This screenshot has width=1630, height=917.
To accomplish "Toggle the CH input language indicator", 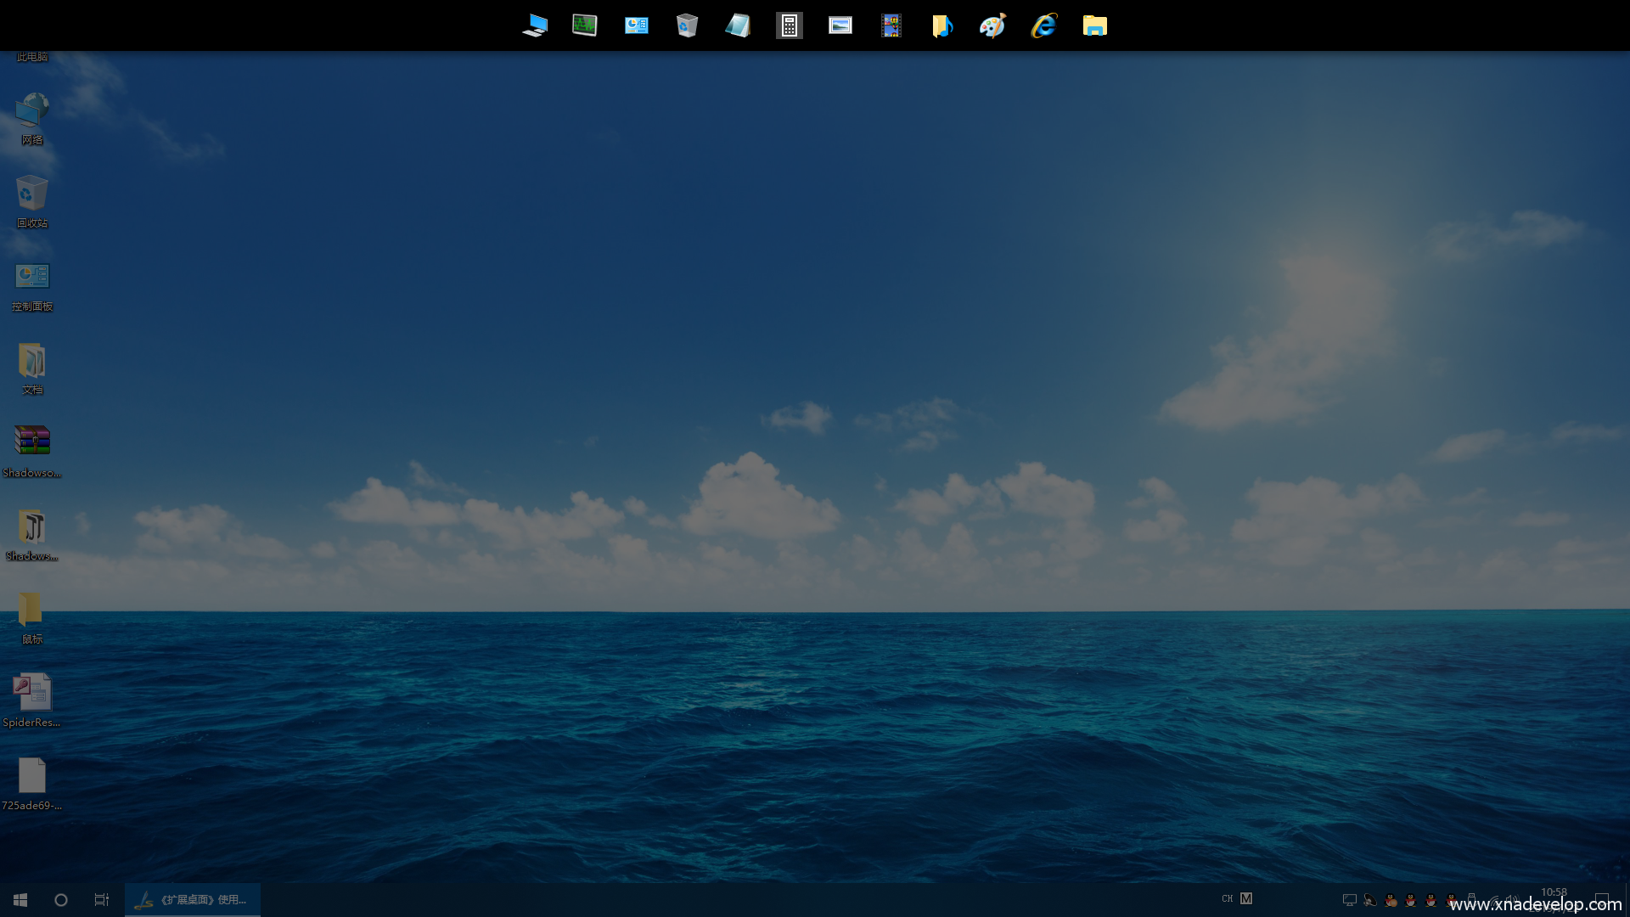I will pyautogui.click(x=1227, y=898).
